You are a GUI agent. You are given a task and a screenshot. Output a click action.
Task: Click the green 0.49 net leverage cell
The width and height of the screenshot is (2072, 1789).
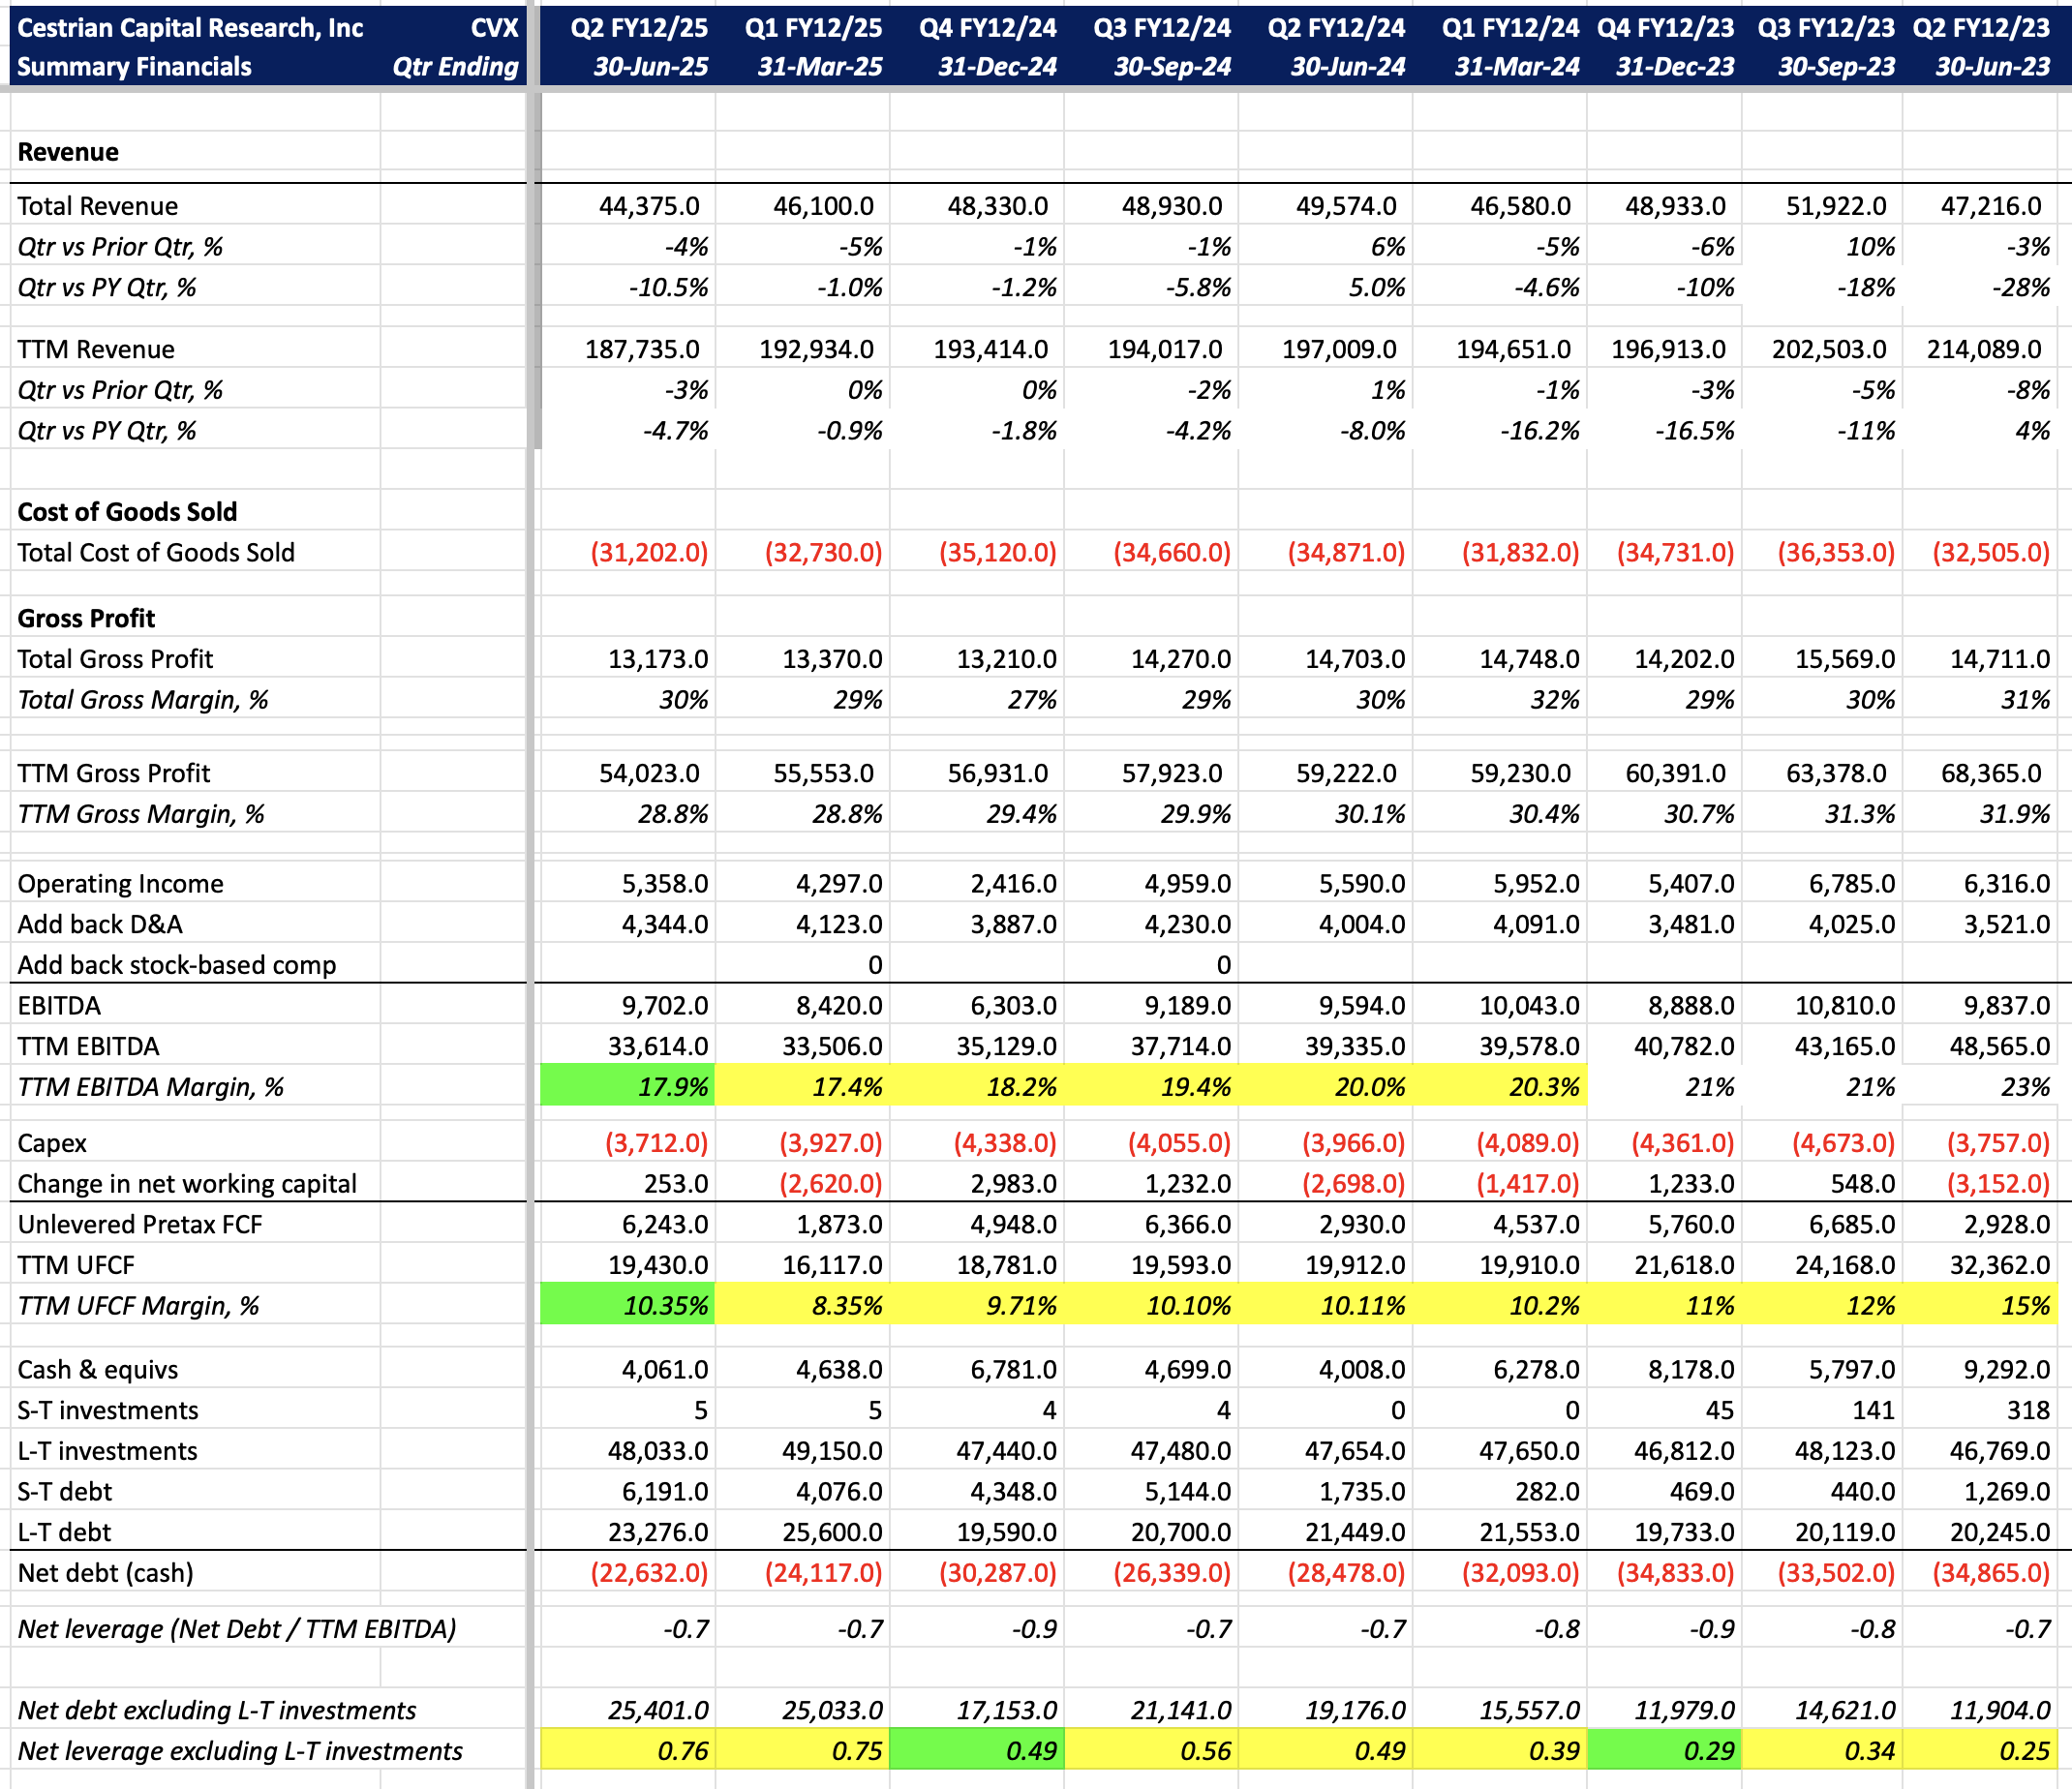(977, 1751)
